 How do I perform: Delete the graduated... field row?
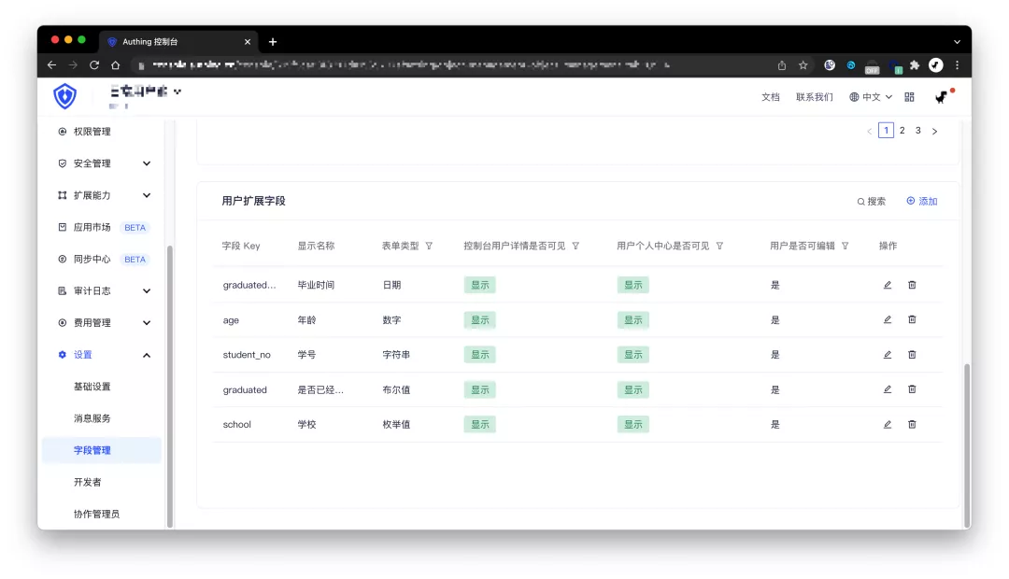(x=912, y=285)
